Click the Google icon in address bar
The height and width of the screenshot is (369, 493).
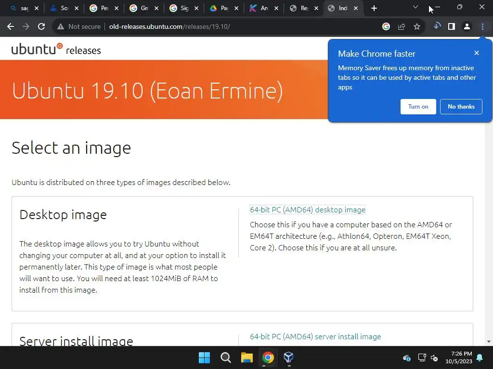[386, 27]
